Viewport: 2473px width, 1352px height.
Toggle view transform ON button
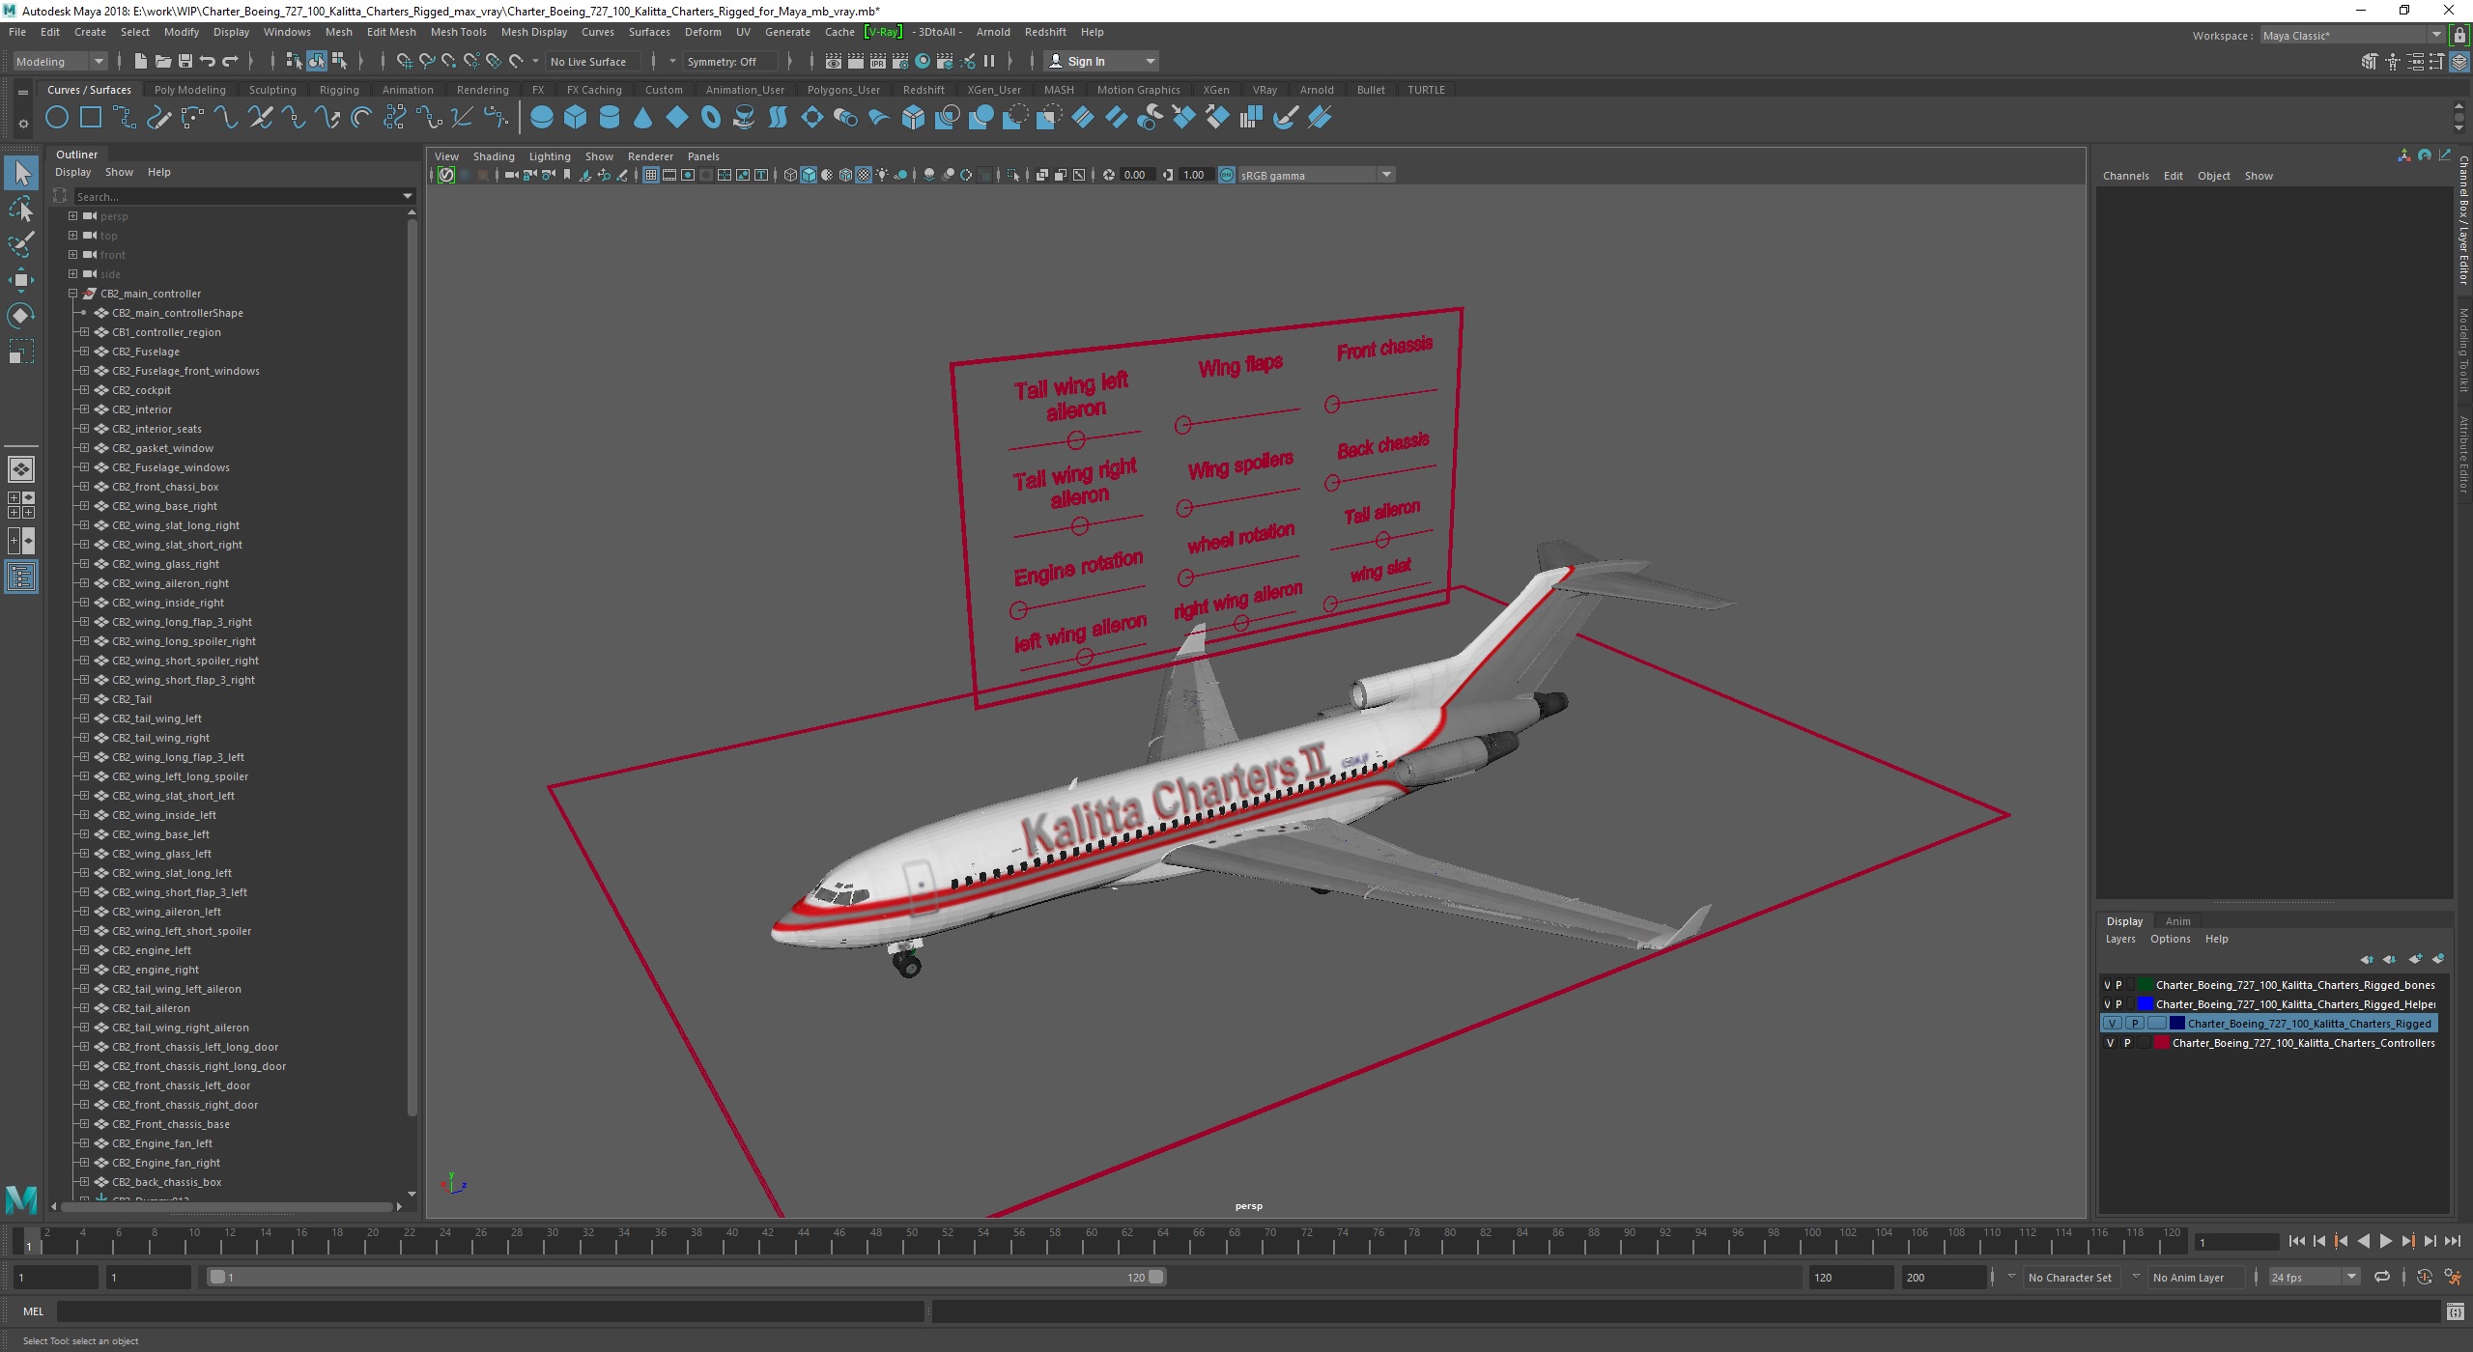(1226, 175)
